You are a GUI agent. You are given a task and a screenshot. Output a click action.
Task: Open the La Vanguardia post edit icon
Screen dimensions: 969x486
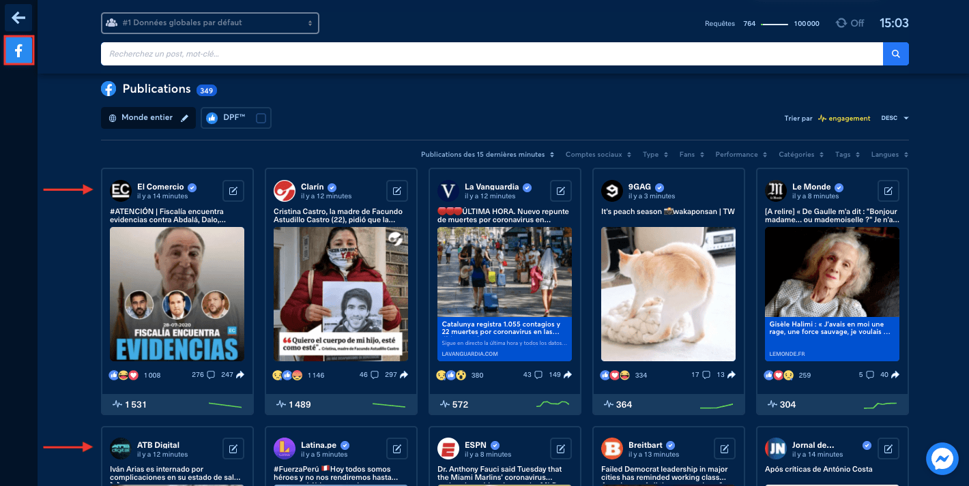tap(561, 191)
